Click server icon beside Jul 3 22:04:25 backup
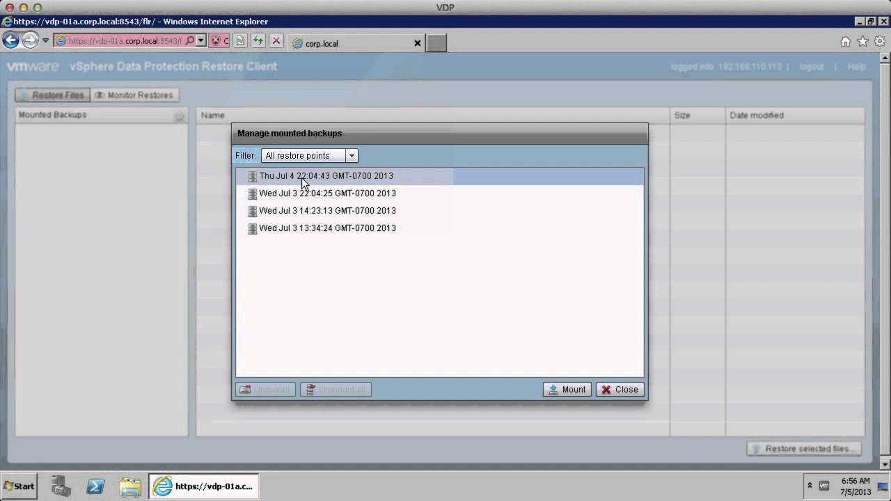Image resolution: width=891 pixels, height=501 pixels. [253, 194]
